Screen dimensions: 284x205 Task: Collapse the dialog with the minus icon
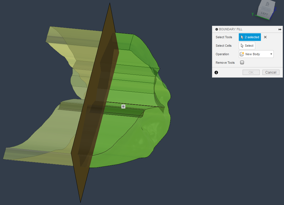pos(217,29)
